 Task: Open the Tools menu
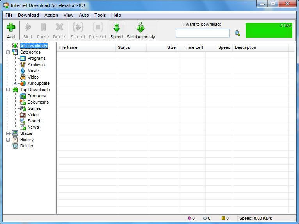click(100, 15)
